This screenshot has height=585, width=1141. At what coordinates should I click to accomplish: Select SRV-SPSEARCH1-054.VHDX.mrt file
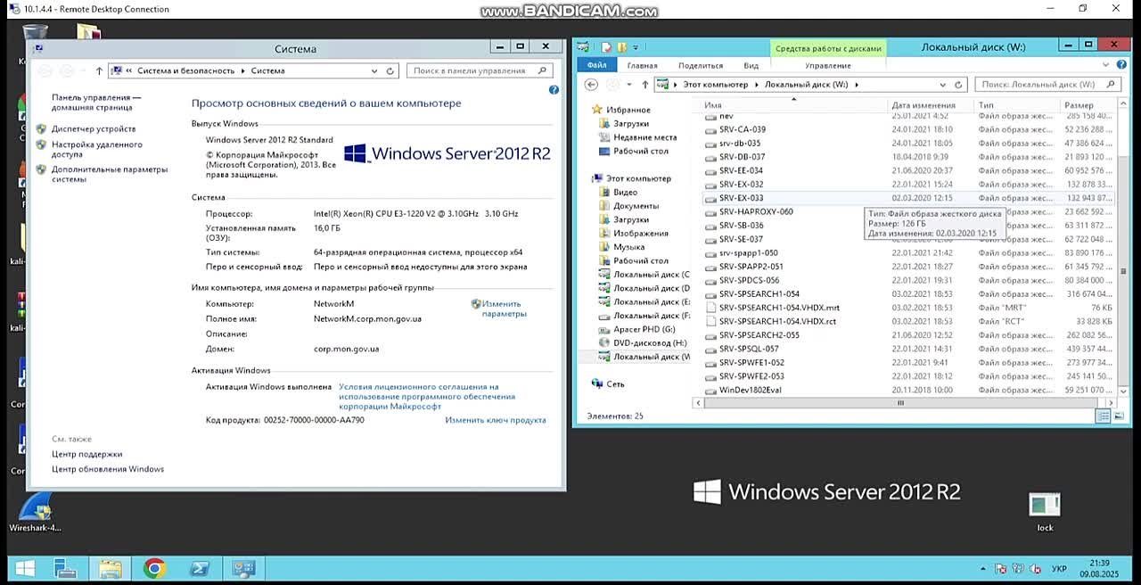tap(778, 308)
